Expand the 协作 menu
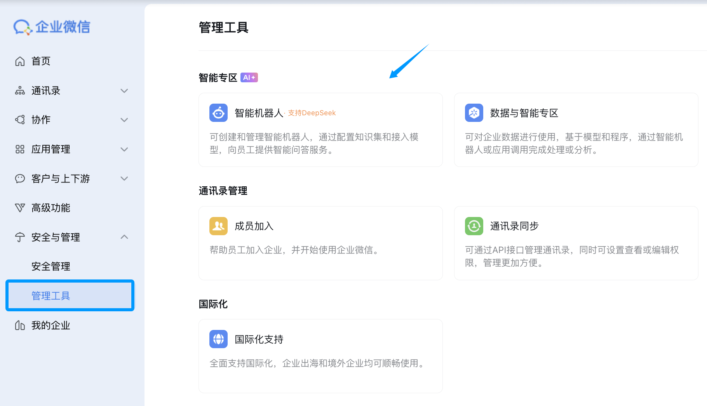Image resolution: width=707 pixels, height=406 pixels. click(124, 120)
